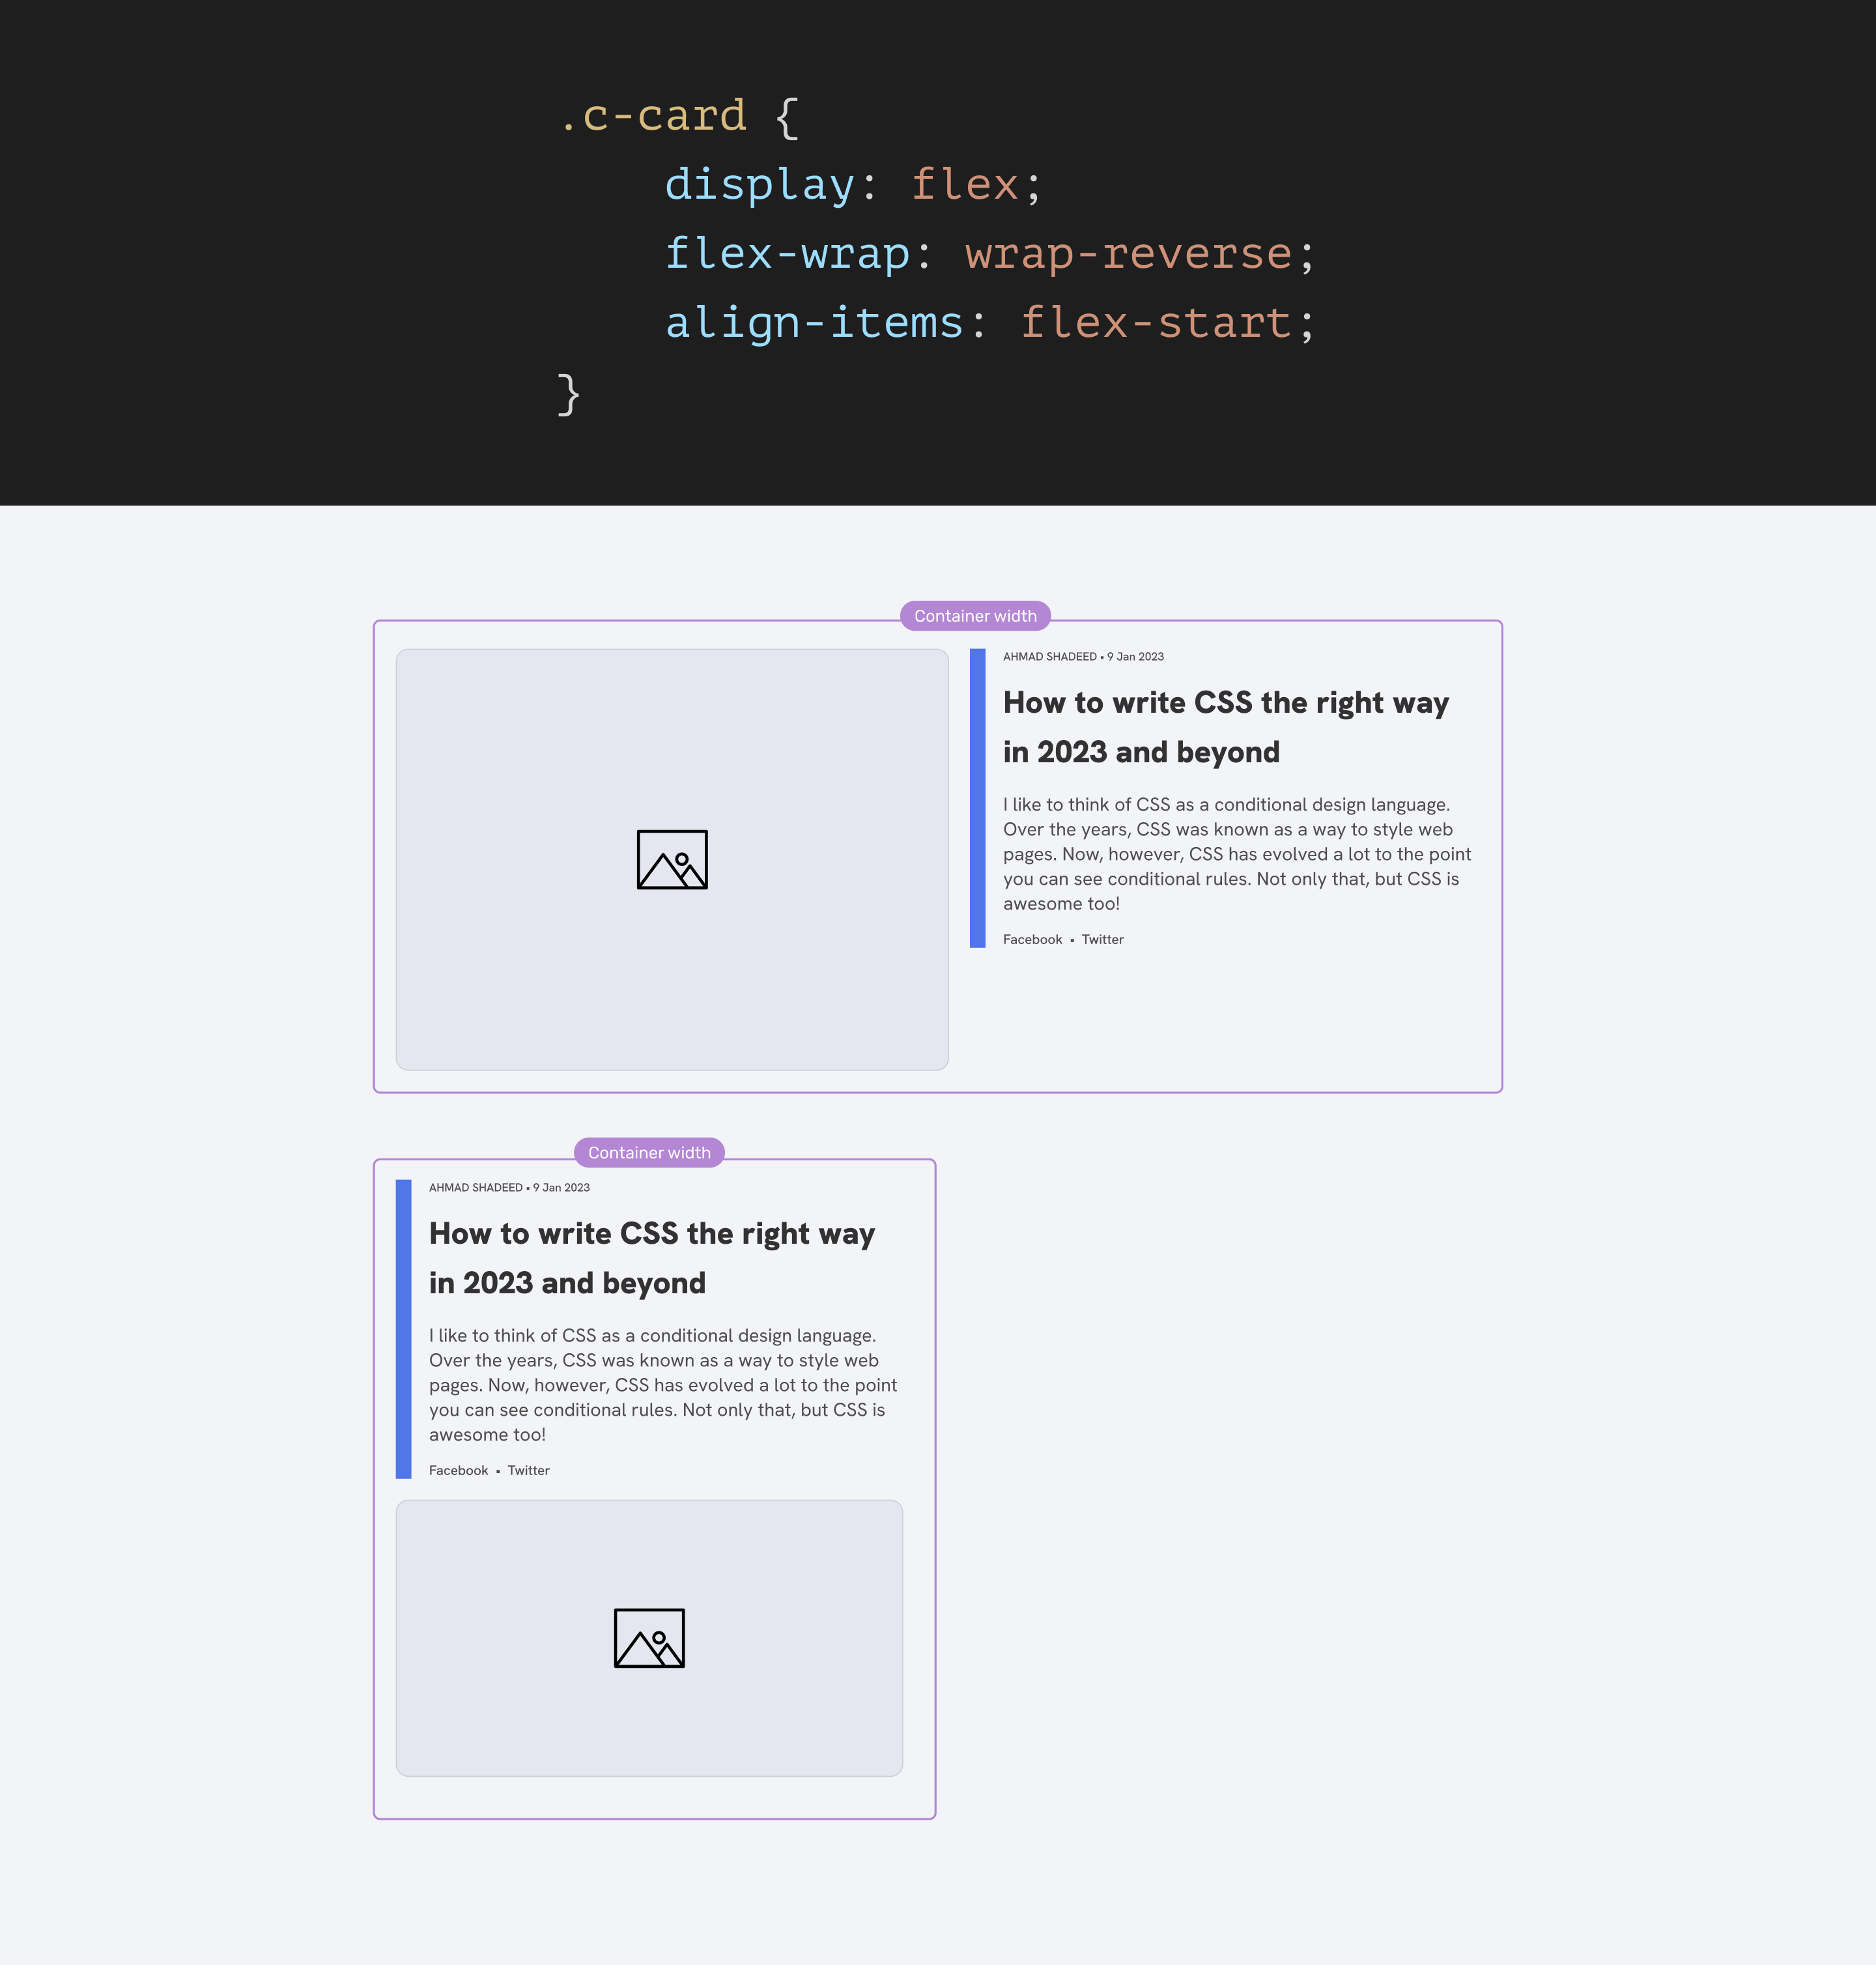Click the blue accent bar in the narrow card
Screen dimensions: 1876x1965
tap(403, 1329)
